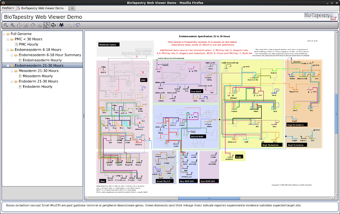Click the zoom in magnifier icon
The height and width of the screenshot is (214, 340).
[x=13, y=25]
